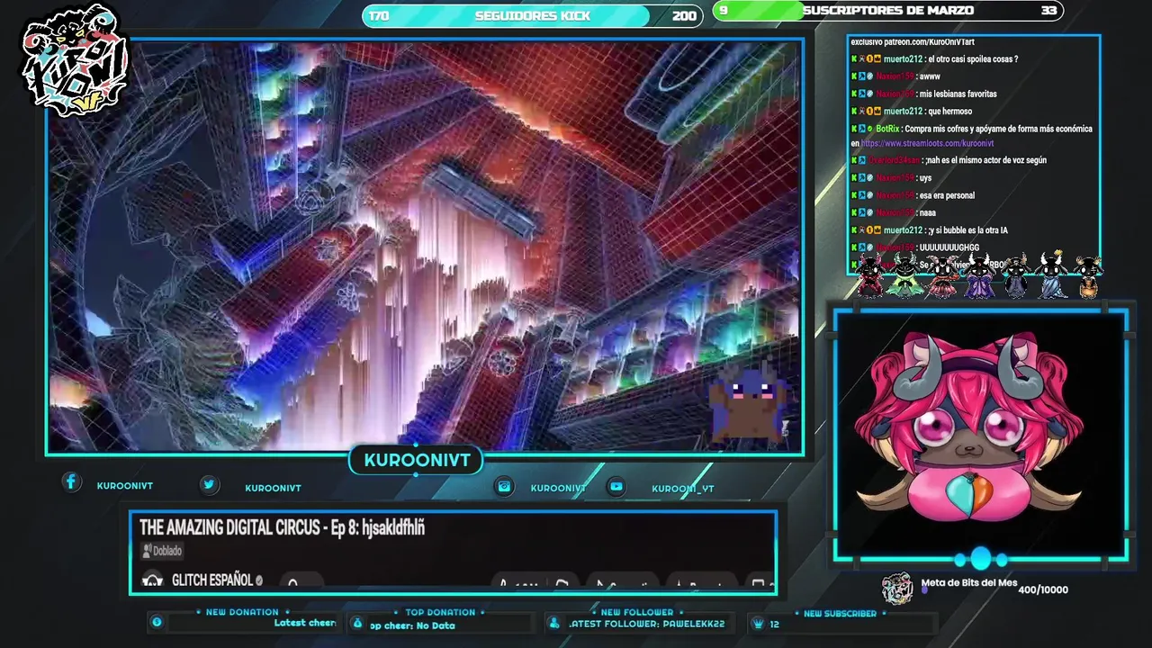
Task: Click the Meta de Bits goal icon
Action: (x=896, y=589)
